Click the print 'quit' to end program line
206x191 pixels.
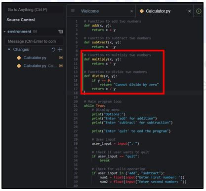coord(131,131)
